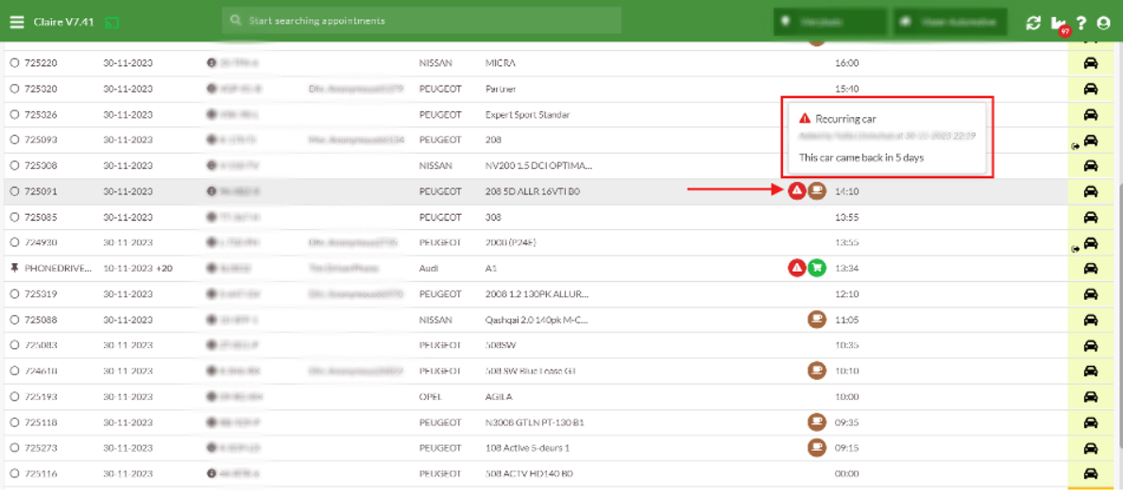
Task: Click the coffee cup icon beside 10:10
Action: click(x=816, y=371)
